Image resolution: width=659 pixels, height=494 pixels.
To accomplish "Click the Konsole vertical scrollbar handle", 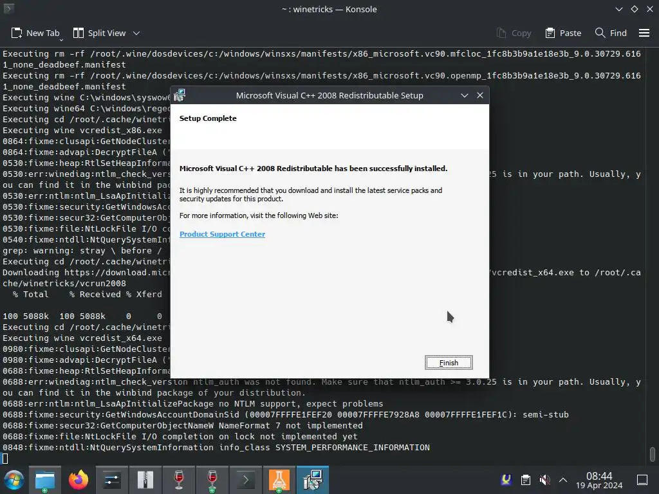I will tap(653, 453).
